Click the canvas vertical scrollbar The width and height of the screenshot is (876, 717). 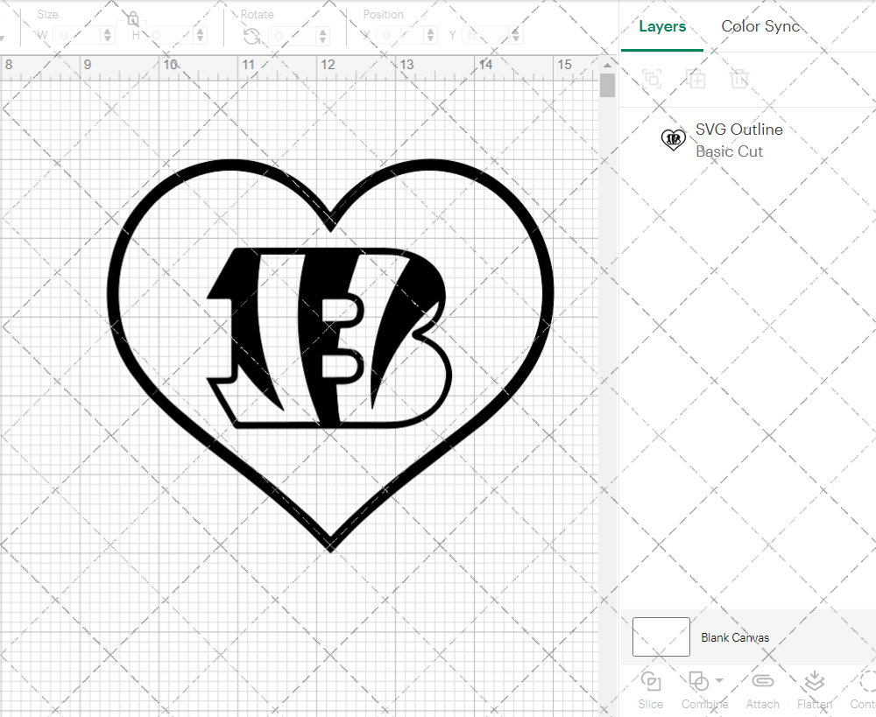(607, 86)
